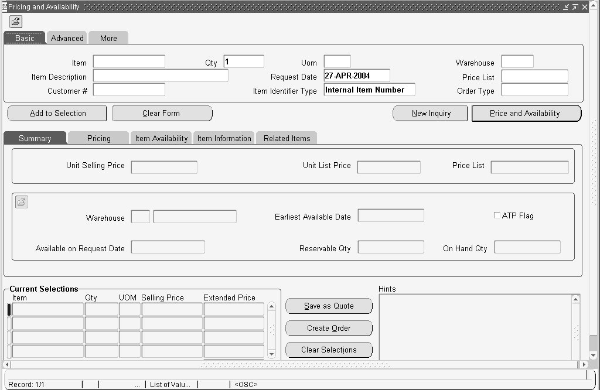Image resolution: width=600 pixels, height=390 pixels.
Task: Click the Current Selections scroll up arrow
Action: tap(271, 306)
